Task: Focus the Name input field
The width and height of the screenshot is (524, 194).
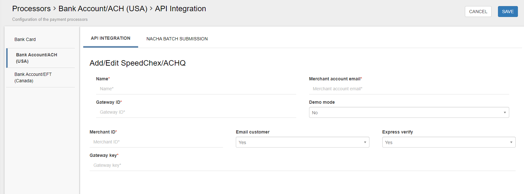Action: click(196, 89)
